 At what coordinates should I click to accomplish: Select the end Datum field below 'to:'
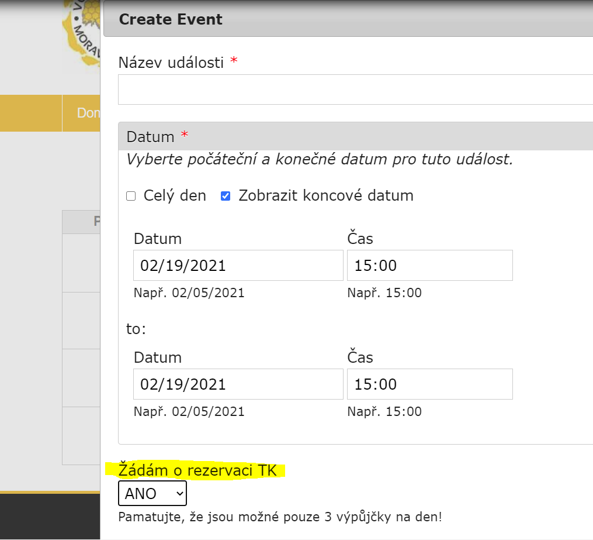click(238, 384)
